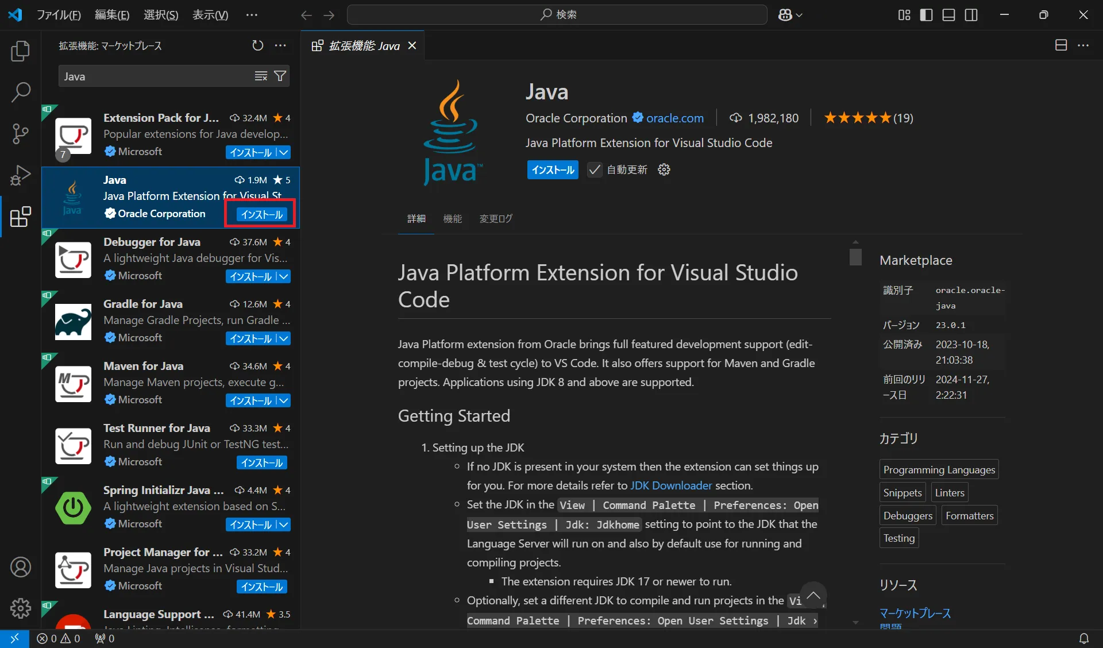The height and width of the screenshot is (648, 1103).
Task: Open Java extension settings gear
Action: (x=664, y=169)
